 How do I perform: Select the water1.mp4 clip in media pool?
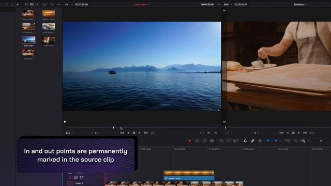pos(49,14)
